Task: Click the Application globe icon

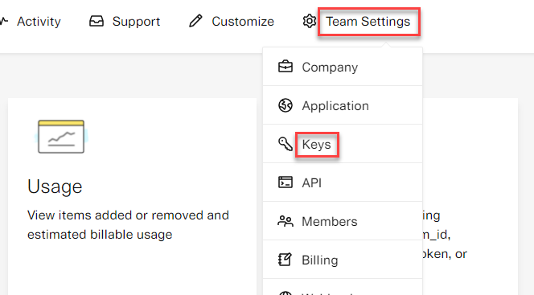Action: [x=285, y=105]
